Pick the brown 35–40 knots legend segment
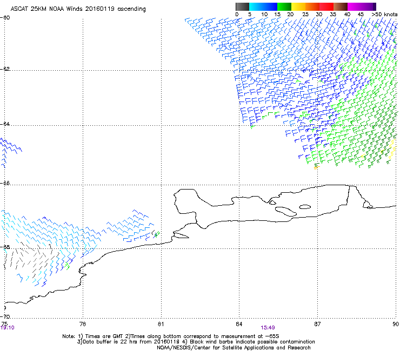This screenshot has height=351, width=400. point(341,6)
